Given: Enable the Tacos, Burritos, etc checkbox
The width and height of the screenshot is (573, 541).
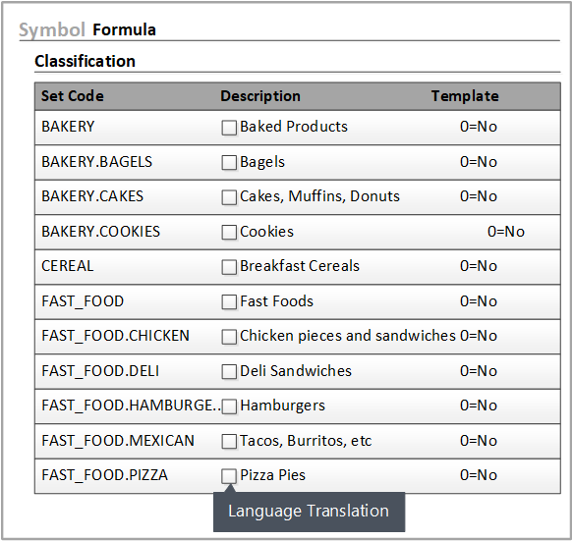Looking at the screenshot, I should (x=229, y=442).
